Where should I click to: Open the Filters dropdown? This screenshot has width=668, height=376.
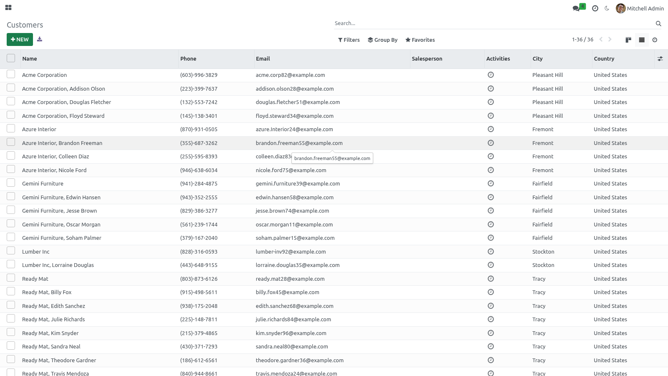[349, 40]
